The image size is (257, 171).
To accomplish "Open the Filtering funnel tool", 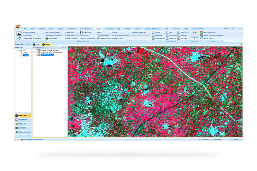I will [x=195, y=34].
